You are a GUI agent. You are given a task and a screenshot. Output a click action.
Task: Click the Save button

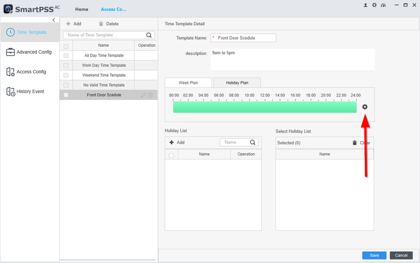coord(374,256)
